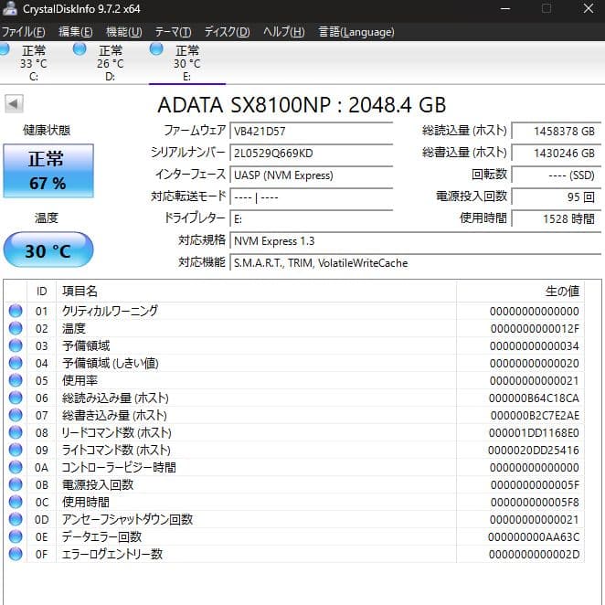Open the 機能(U) menu
The image size is (605, 605).
click(x=124, y=32)
